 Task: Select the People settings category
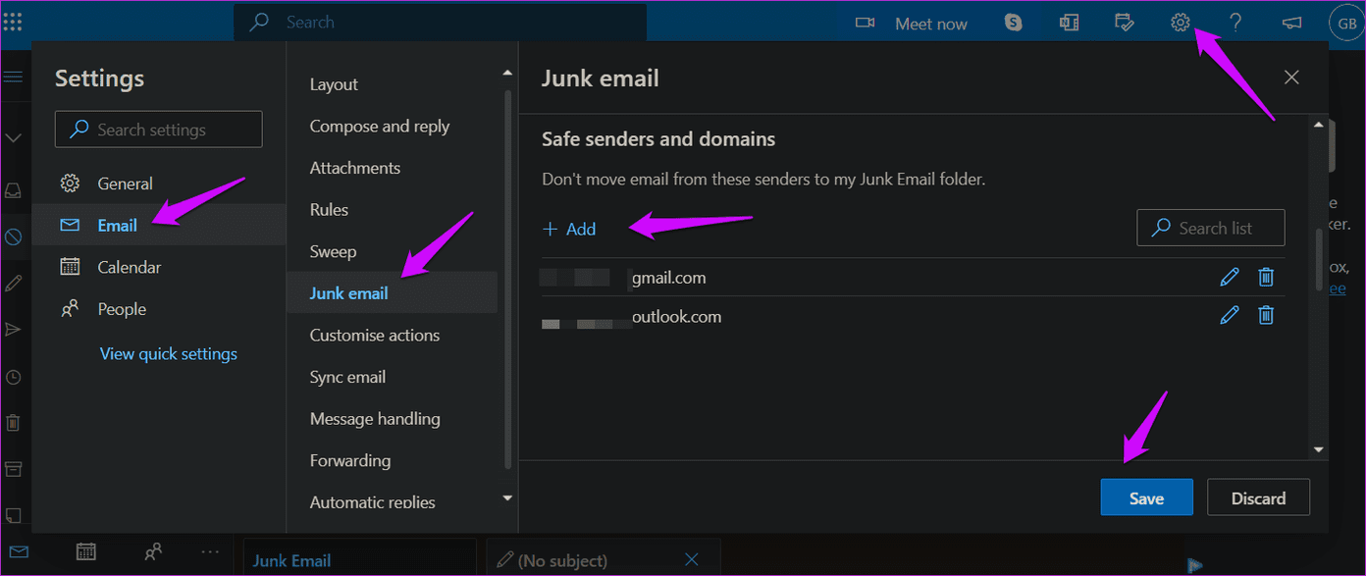[159, 309]
